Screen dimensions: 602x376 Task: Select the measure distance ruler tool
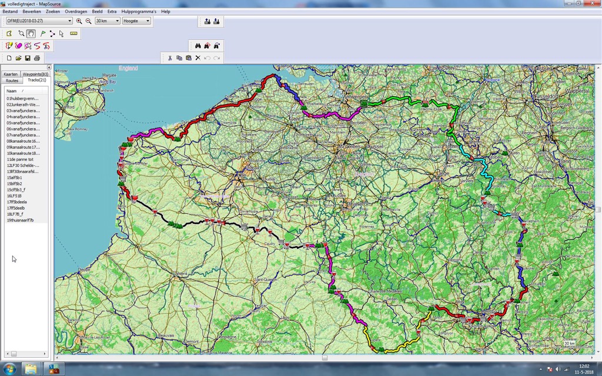pos(73,33)
